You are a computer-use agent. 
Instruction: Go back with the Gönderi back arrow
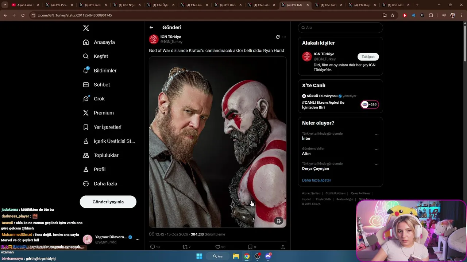pos(151,27)
